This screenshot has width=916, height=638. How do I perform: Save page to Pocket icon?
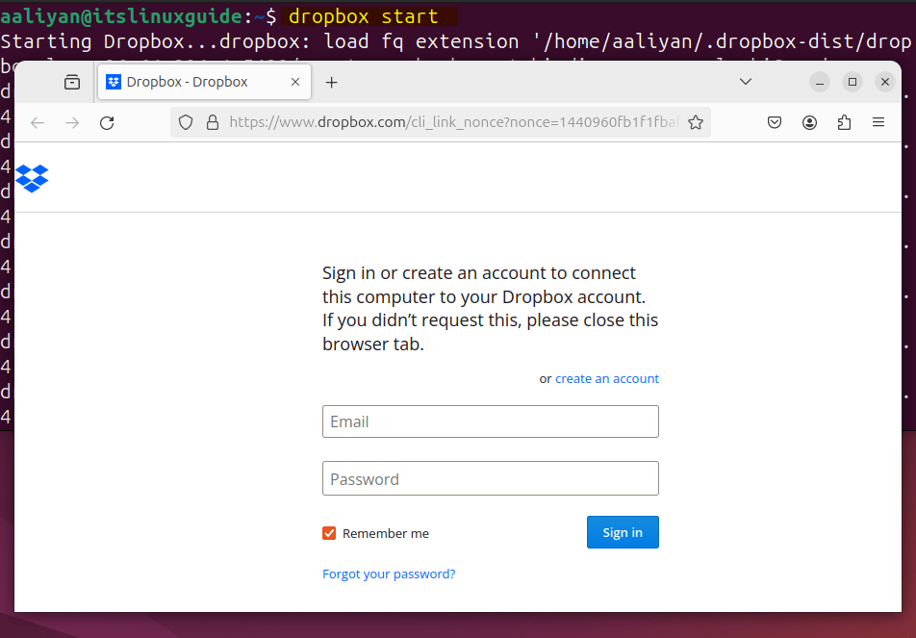pos(775,122)
